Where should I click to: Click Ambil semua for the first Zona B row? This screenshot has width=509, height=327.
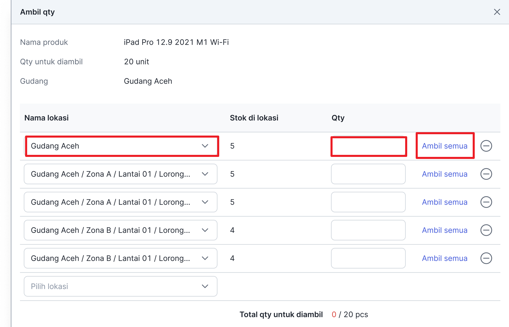pyautogui.click(x=445, y=230)
